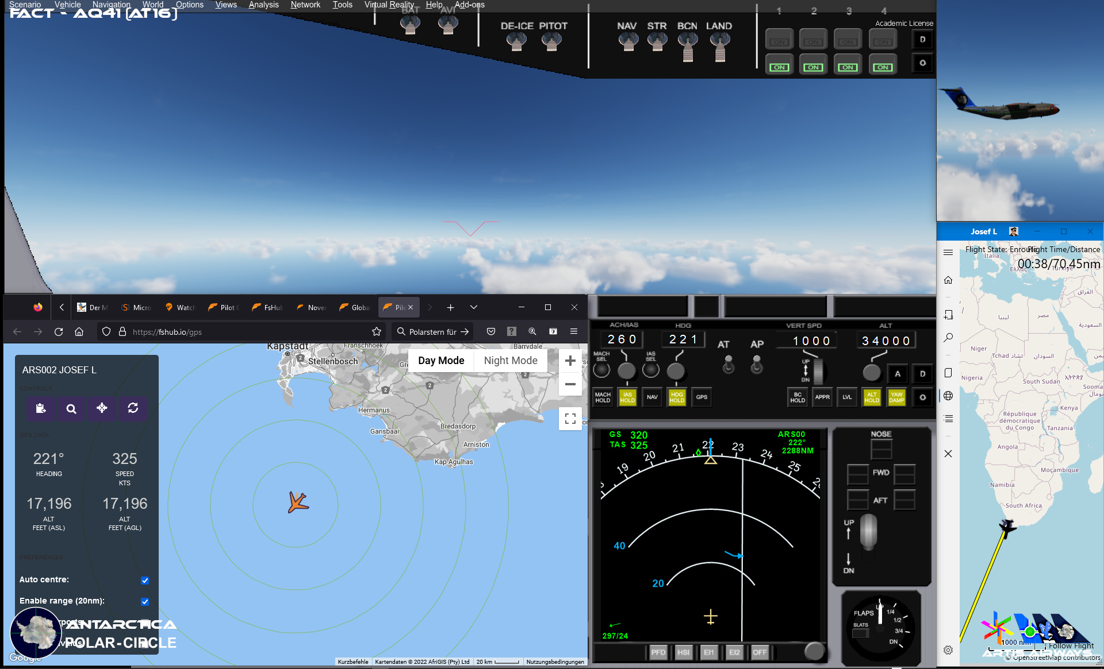Open a new Firefox tab
The width and height of the screenshot is (1104, 669).
(451, 308)
